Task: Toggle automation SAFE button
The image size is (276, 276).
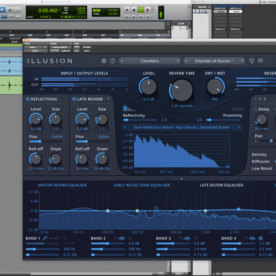Action: click(77, 51)
